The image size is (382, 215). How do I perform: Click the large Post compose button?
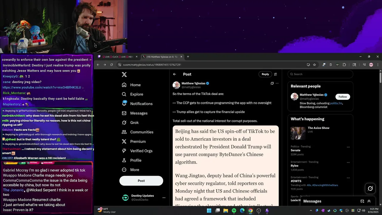(141, 181)
